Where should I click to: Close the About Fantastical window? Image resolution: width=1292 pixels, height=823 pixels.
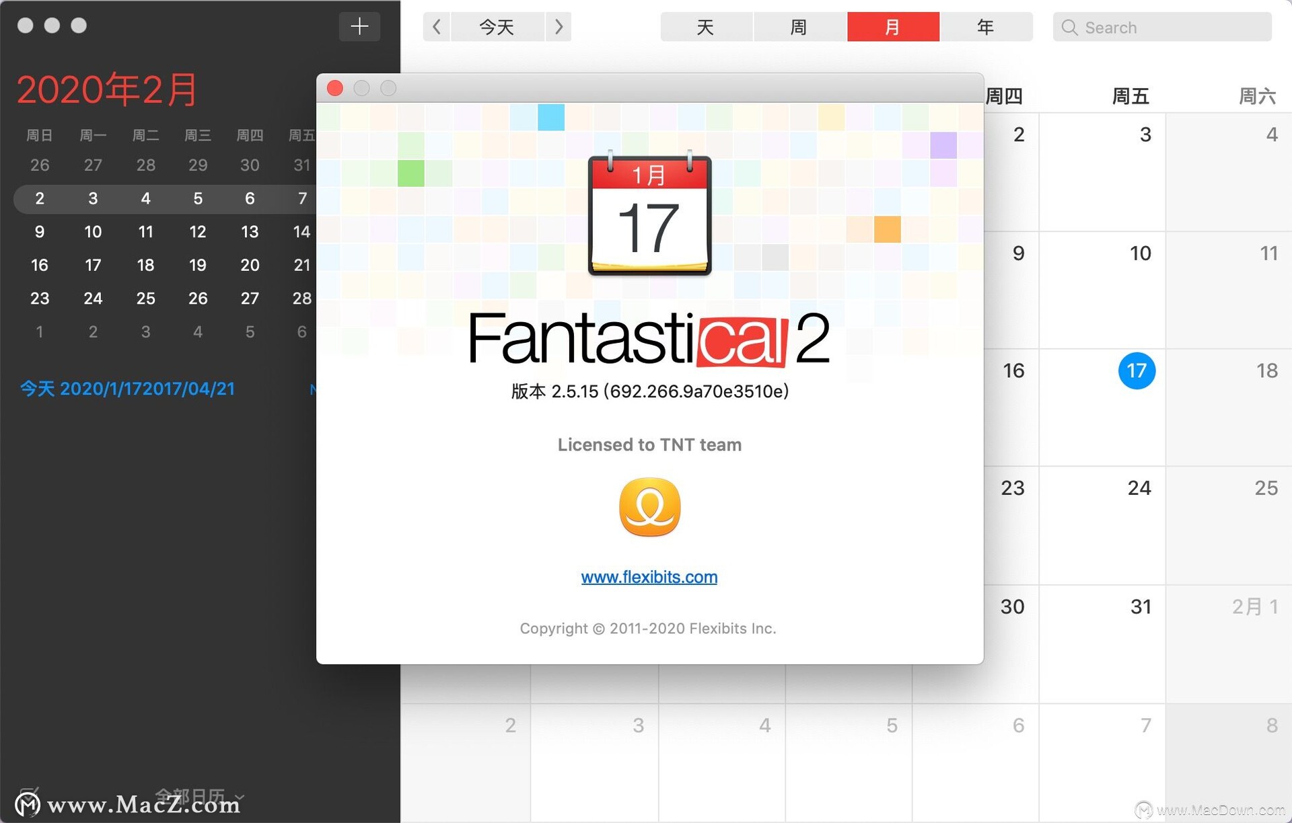point(334,88)
